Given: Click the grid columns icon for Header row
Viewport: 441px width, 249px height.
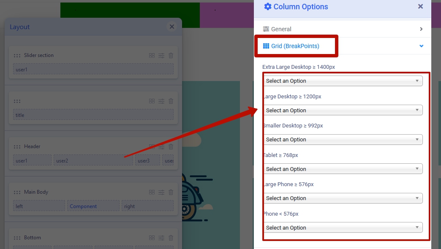Looking at the screenshot, I should [x=152, y=146].
